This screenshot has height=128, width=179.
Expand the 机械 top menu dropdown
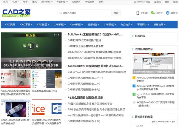16,2
